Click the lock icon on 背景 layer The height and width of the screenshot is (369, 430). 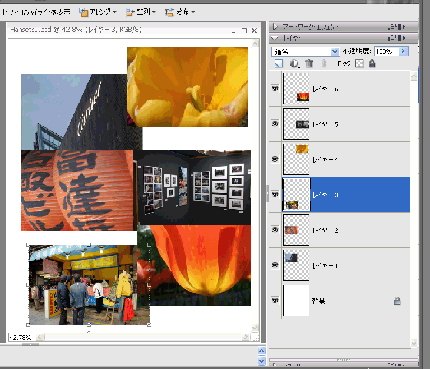pyautogui.click(x=397, y=301)
